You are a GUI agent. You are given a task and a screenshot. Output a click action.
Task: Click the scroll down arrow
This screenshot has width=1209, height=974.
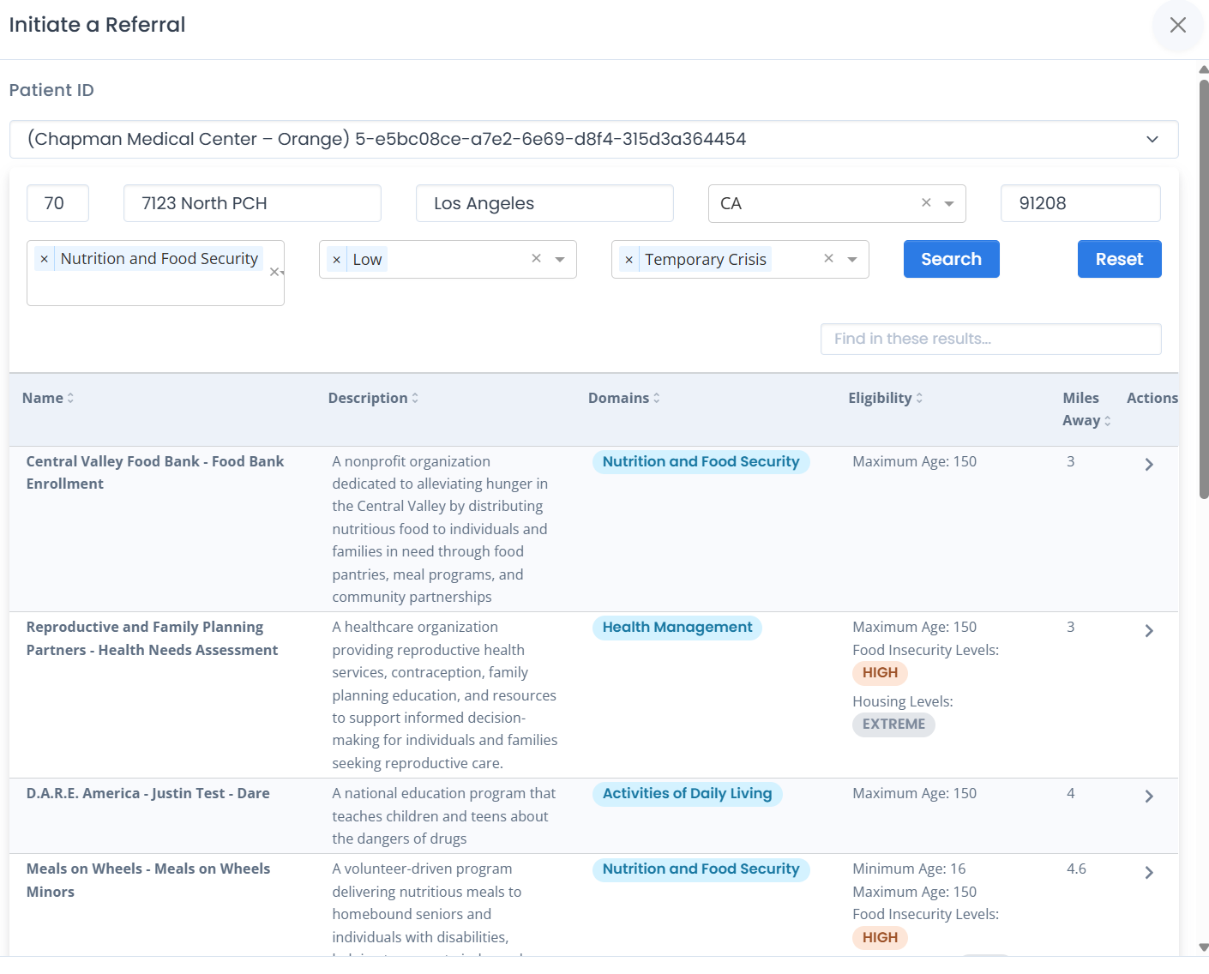1203,947
